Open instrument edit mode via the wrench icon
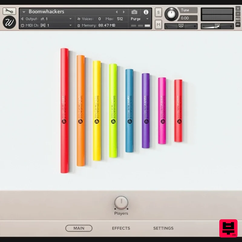This screenshot has width=242, height=242. click(x=9, y=11)
